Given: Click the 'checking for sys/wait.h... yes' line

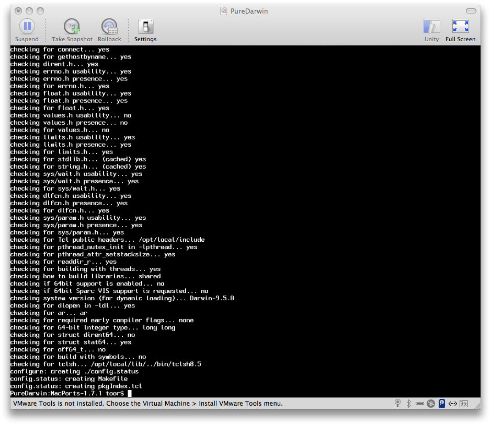Looking at the screenshot, I should click(65, 188).
